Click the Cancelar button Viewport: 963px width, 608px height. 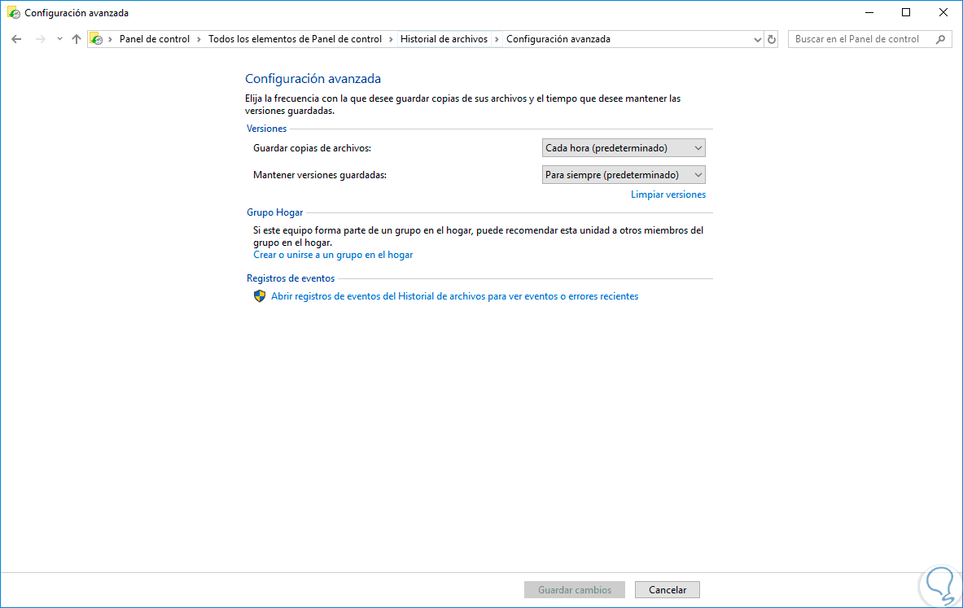tap(668, 589)
